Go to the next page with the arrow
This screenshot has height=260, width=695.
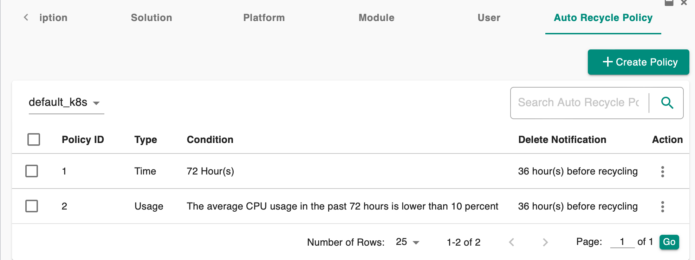545,242
